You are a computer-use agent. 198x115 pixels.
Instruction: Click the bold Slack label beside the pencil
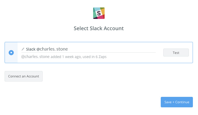coord(31,49)
